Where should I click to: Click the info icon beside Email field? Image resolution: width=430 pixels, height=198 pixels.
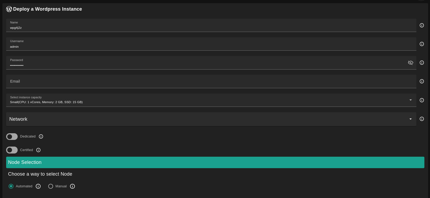click(422, 81)
